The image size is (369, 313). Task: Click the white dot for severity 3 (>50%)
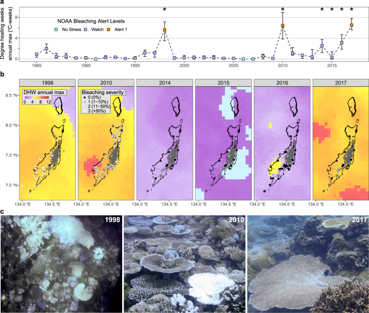click(85, 111)
